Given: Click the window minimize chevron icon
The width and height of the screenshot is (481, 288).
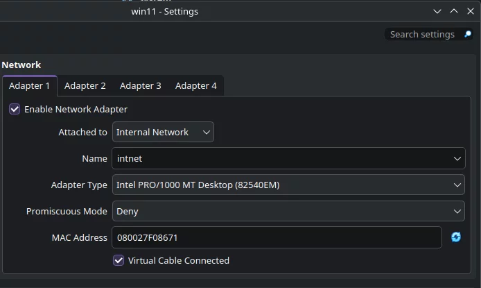Looking at the screenshot, I should (437, 11).
